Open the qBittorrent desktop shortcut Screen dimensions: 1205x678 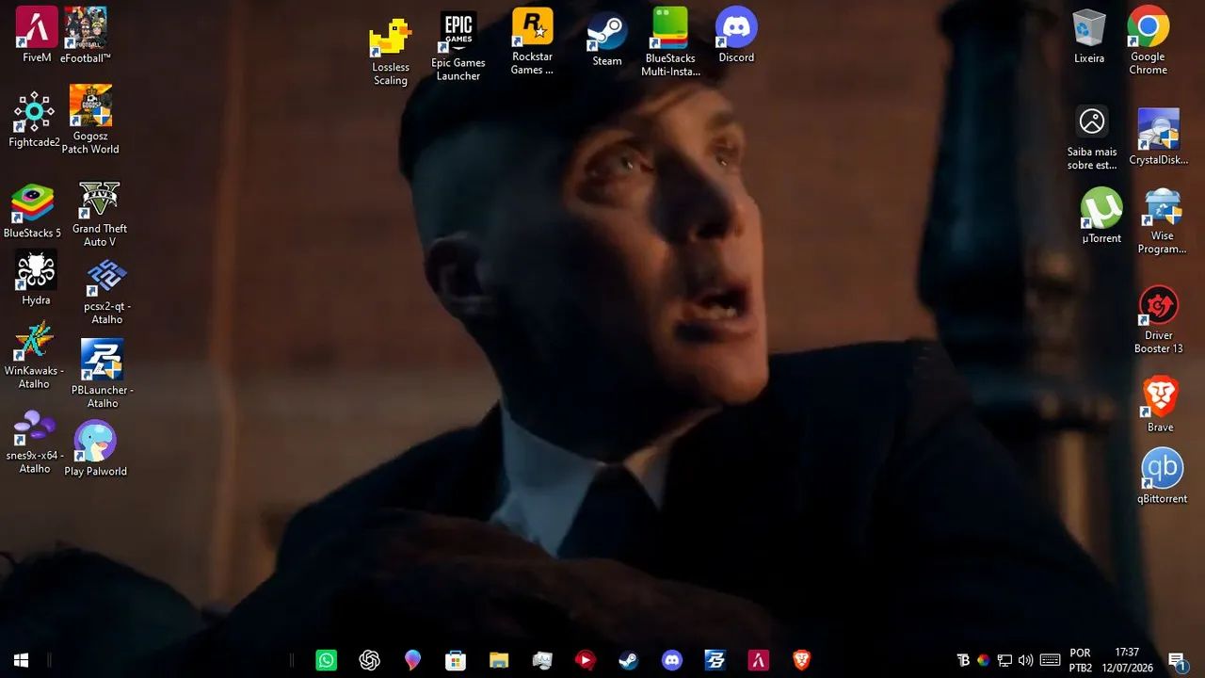point(1162,476)
